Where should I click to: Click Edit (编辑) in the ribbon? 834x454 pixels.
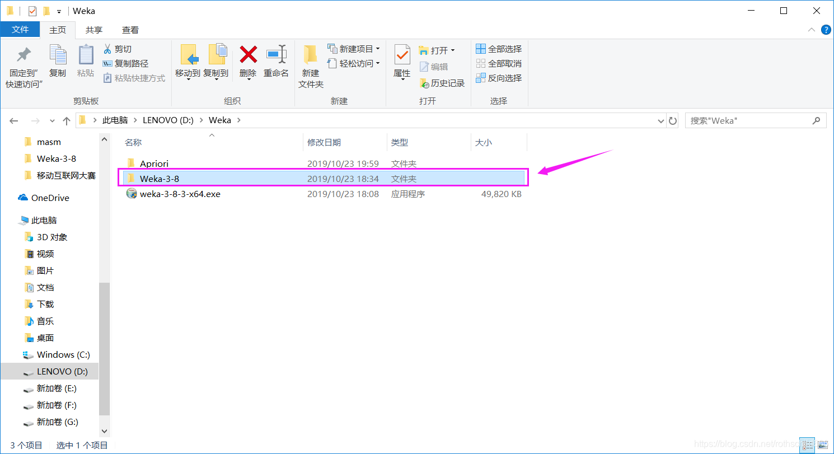434,67
